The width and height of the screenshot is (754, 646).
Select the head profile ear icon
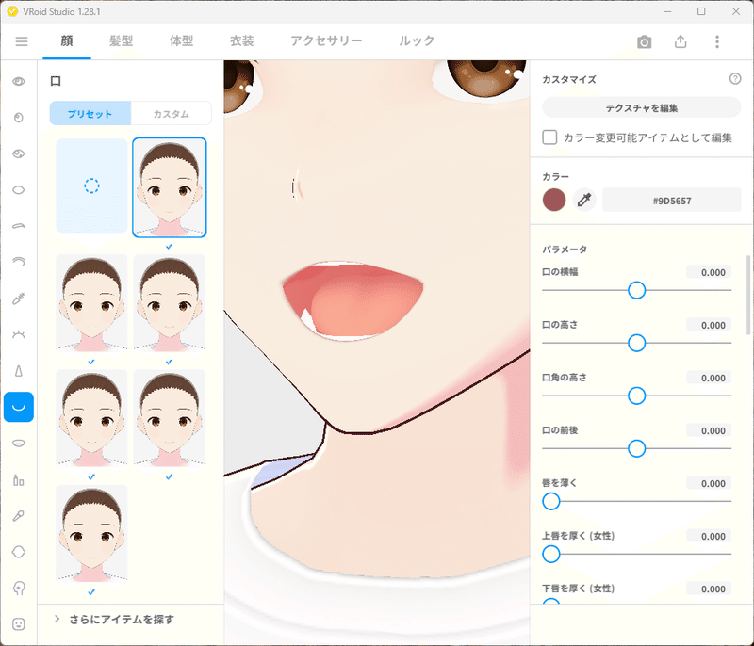(19, 588)
